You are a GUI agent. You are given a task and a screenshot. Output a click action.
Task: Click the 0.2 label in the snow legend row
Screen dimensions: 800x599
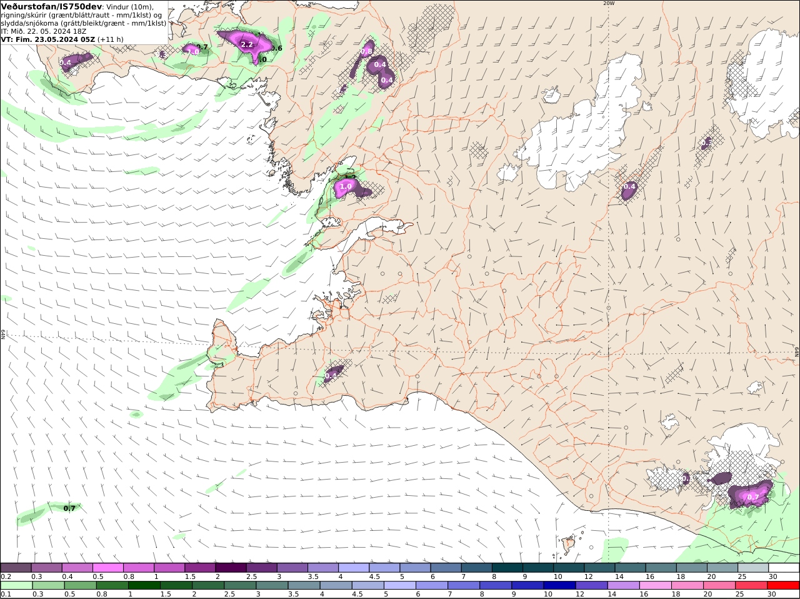pyautogui.click(x=6, y=576)
